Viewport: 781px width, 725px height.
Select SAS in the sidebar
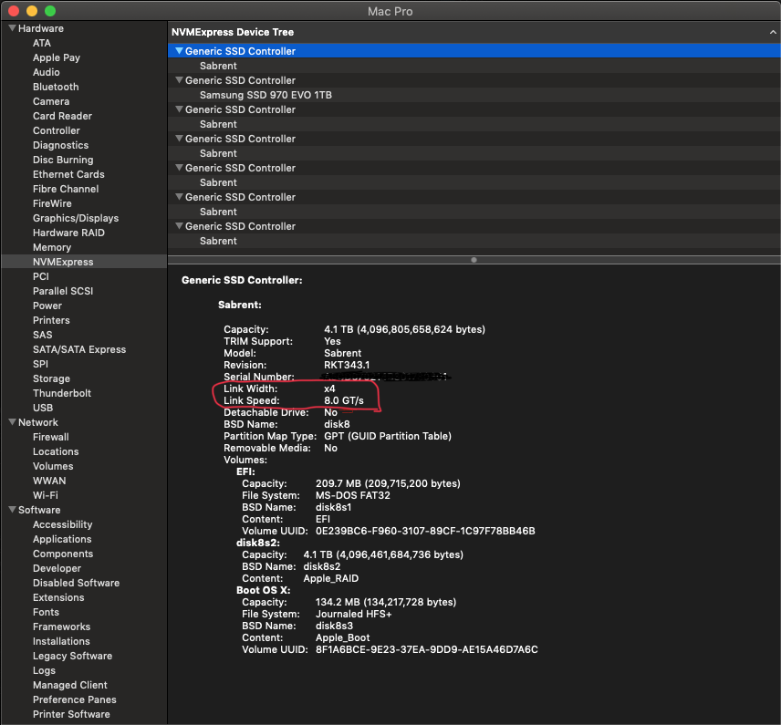pyautogui.click(x=42, y=335)
